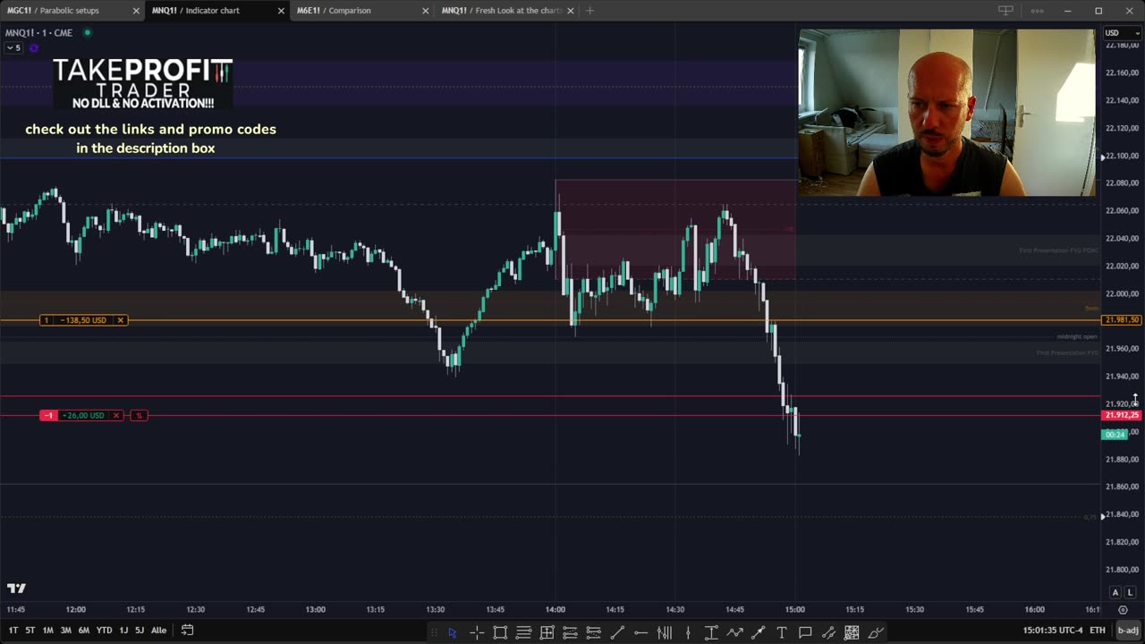Toggle log scale with the L button

click(1129, 592)
